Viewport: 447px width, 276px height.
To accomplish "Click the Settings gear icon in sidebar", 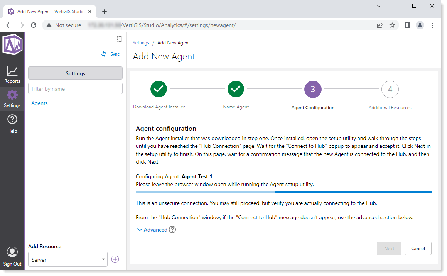I will coord(12,95).
